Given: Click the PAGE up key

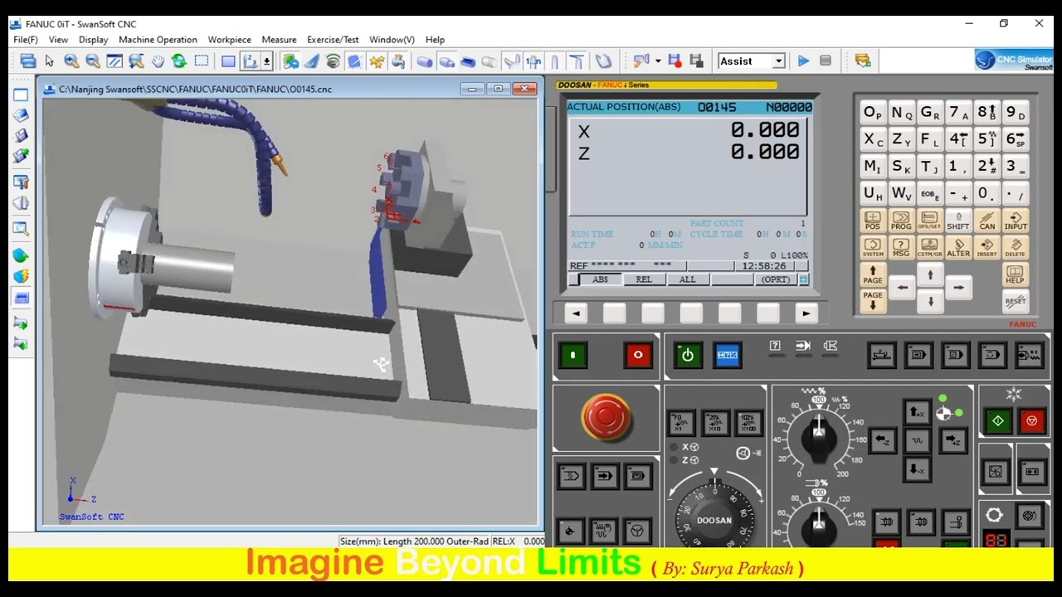Looking at the screenshot, I should 873,274.
